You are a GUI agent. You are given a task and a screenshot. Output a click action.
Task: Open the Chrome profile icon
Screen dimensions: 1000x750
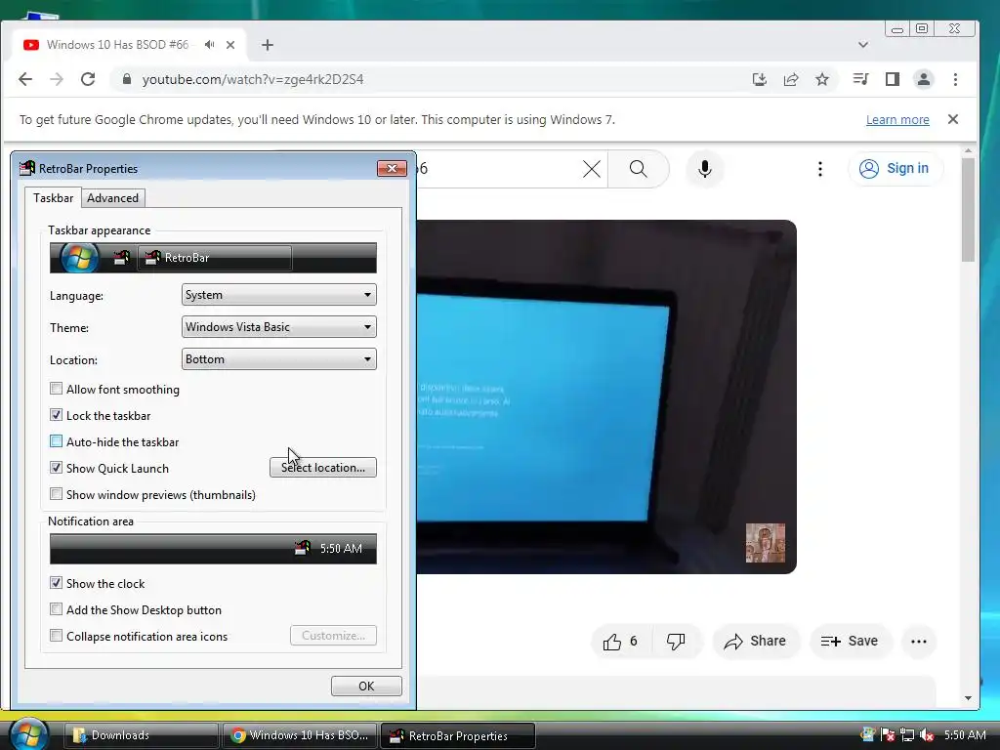pyautogui.click(x=924, y=79)
